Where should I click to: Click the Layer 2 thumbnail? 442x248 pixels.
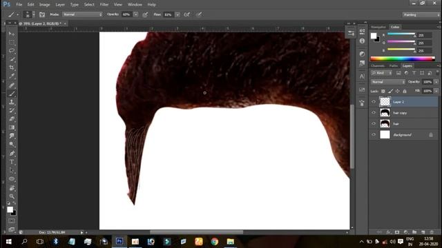click(x=385, y=102)
